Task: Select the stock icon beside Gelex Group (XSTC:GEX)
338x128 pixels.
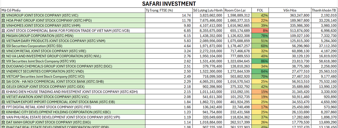Action: (x=3, y=86)
